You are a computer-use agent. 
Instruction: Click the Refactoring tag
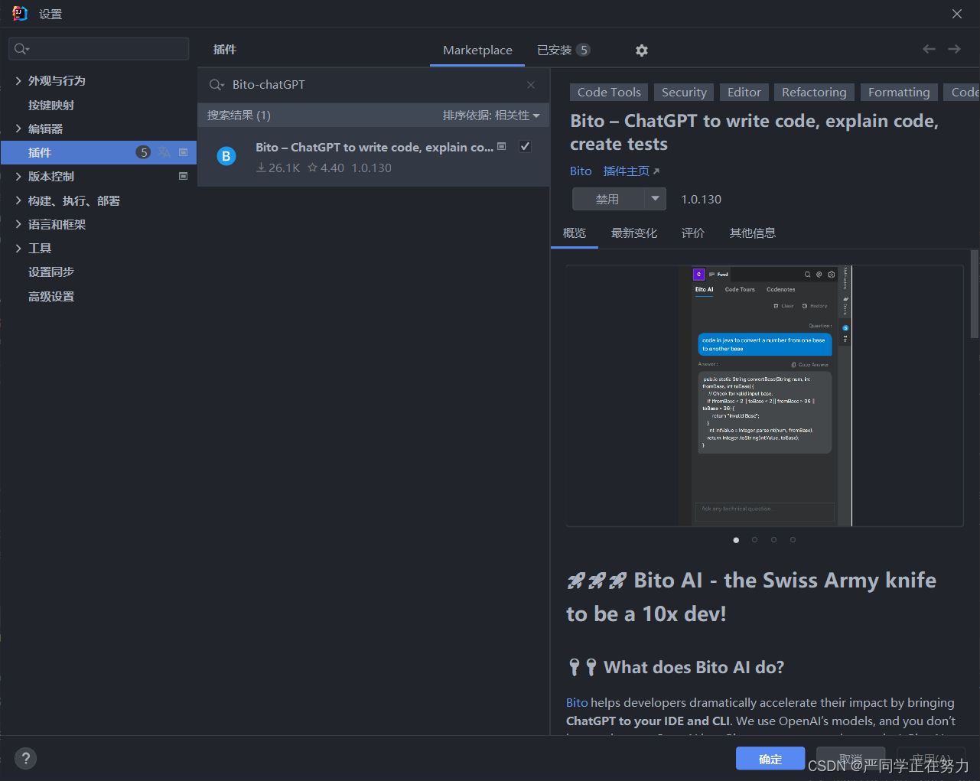[x=814, y=93]
